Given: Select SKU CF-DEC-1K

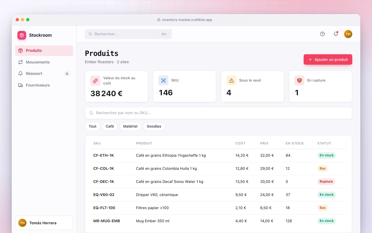Looking at the screenshot, I should pos(104,182).
